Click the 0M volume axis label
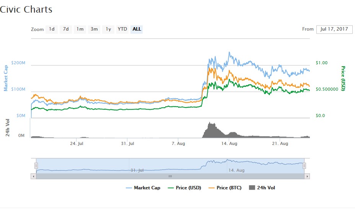 click(x=21, y=135)
